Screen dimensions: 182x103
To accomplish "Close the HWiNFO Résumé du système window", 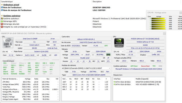I will 164,33.
